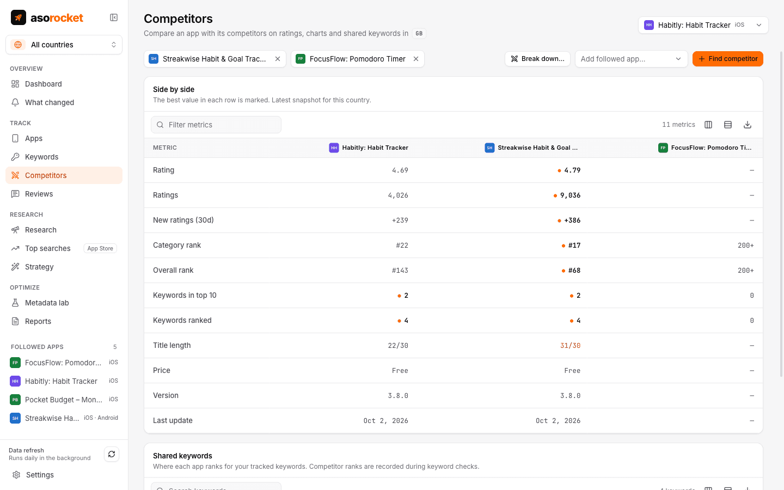Click Streakwise category rank #17

(574, 246)
